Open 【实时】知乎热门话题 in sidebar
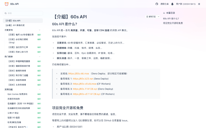Screen dimensions: 206x128 pos(19,75)
